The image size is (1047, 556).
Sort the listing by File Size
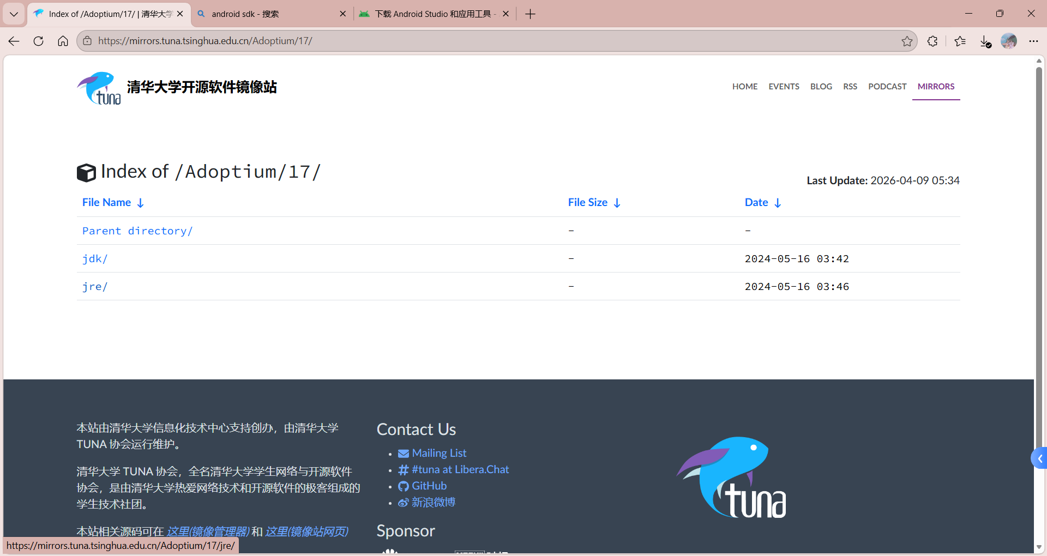594,202
